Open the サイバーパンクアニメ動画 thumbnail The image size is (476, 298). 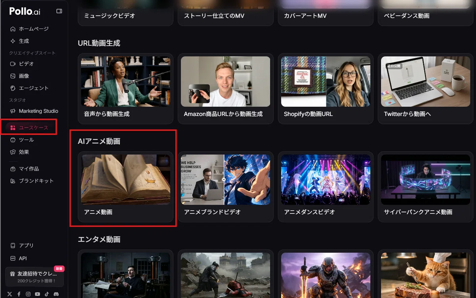tap(425, 179)
